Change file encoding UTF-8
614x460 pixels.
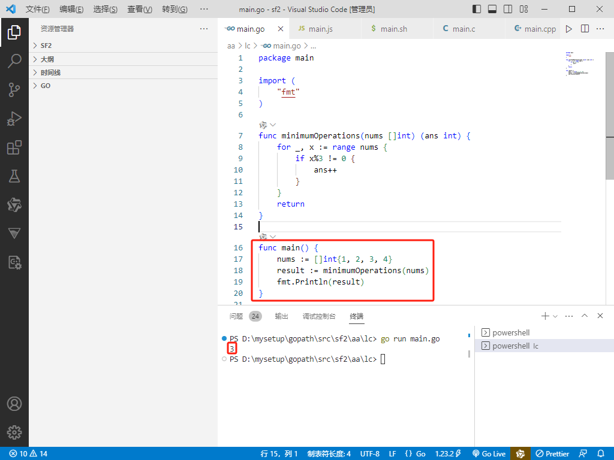(x=369, y=454)
